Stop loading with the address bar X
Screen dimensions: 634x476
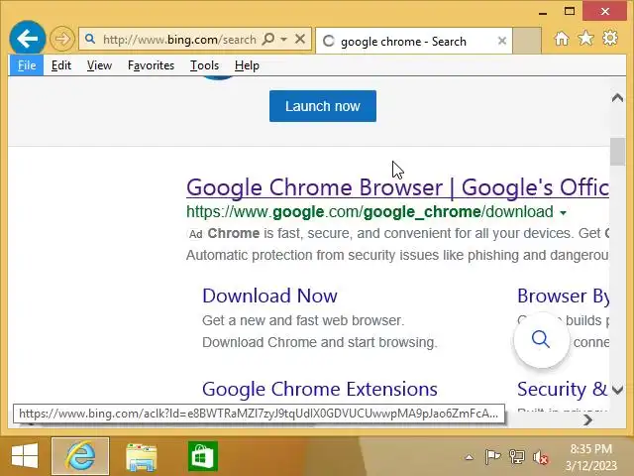point(300,39)
